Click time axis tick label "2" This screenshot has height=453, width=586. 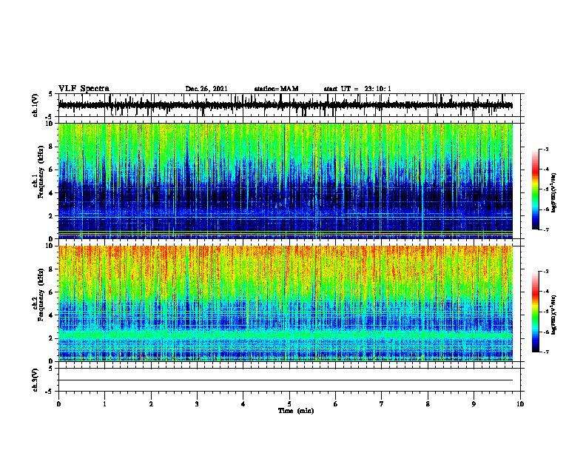(x=151, y=404)
